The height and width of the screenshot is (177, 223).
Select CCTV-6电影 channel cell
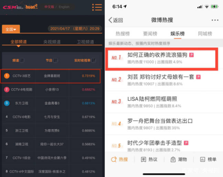click(x=21, y=117)
